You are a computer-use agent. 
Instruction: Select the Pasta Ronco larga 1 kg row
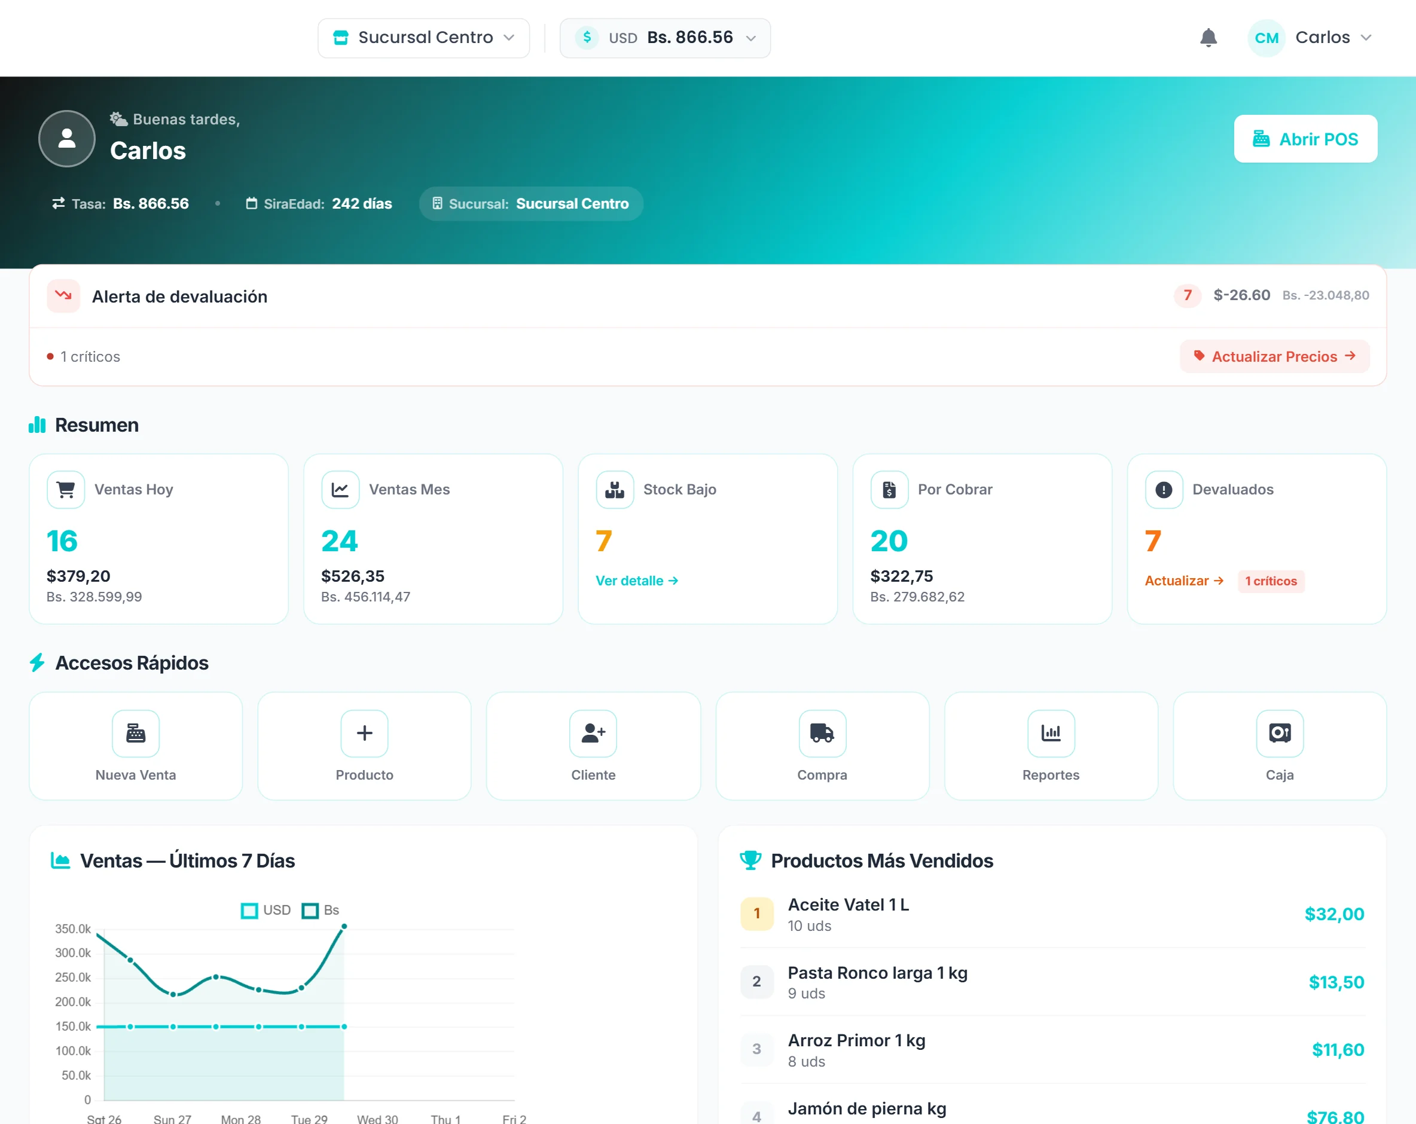coord(1053,982)
